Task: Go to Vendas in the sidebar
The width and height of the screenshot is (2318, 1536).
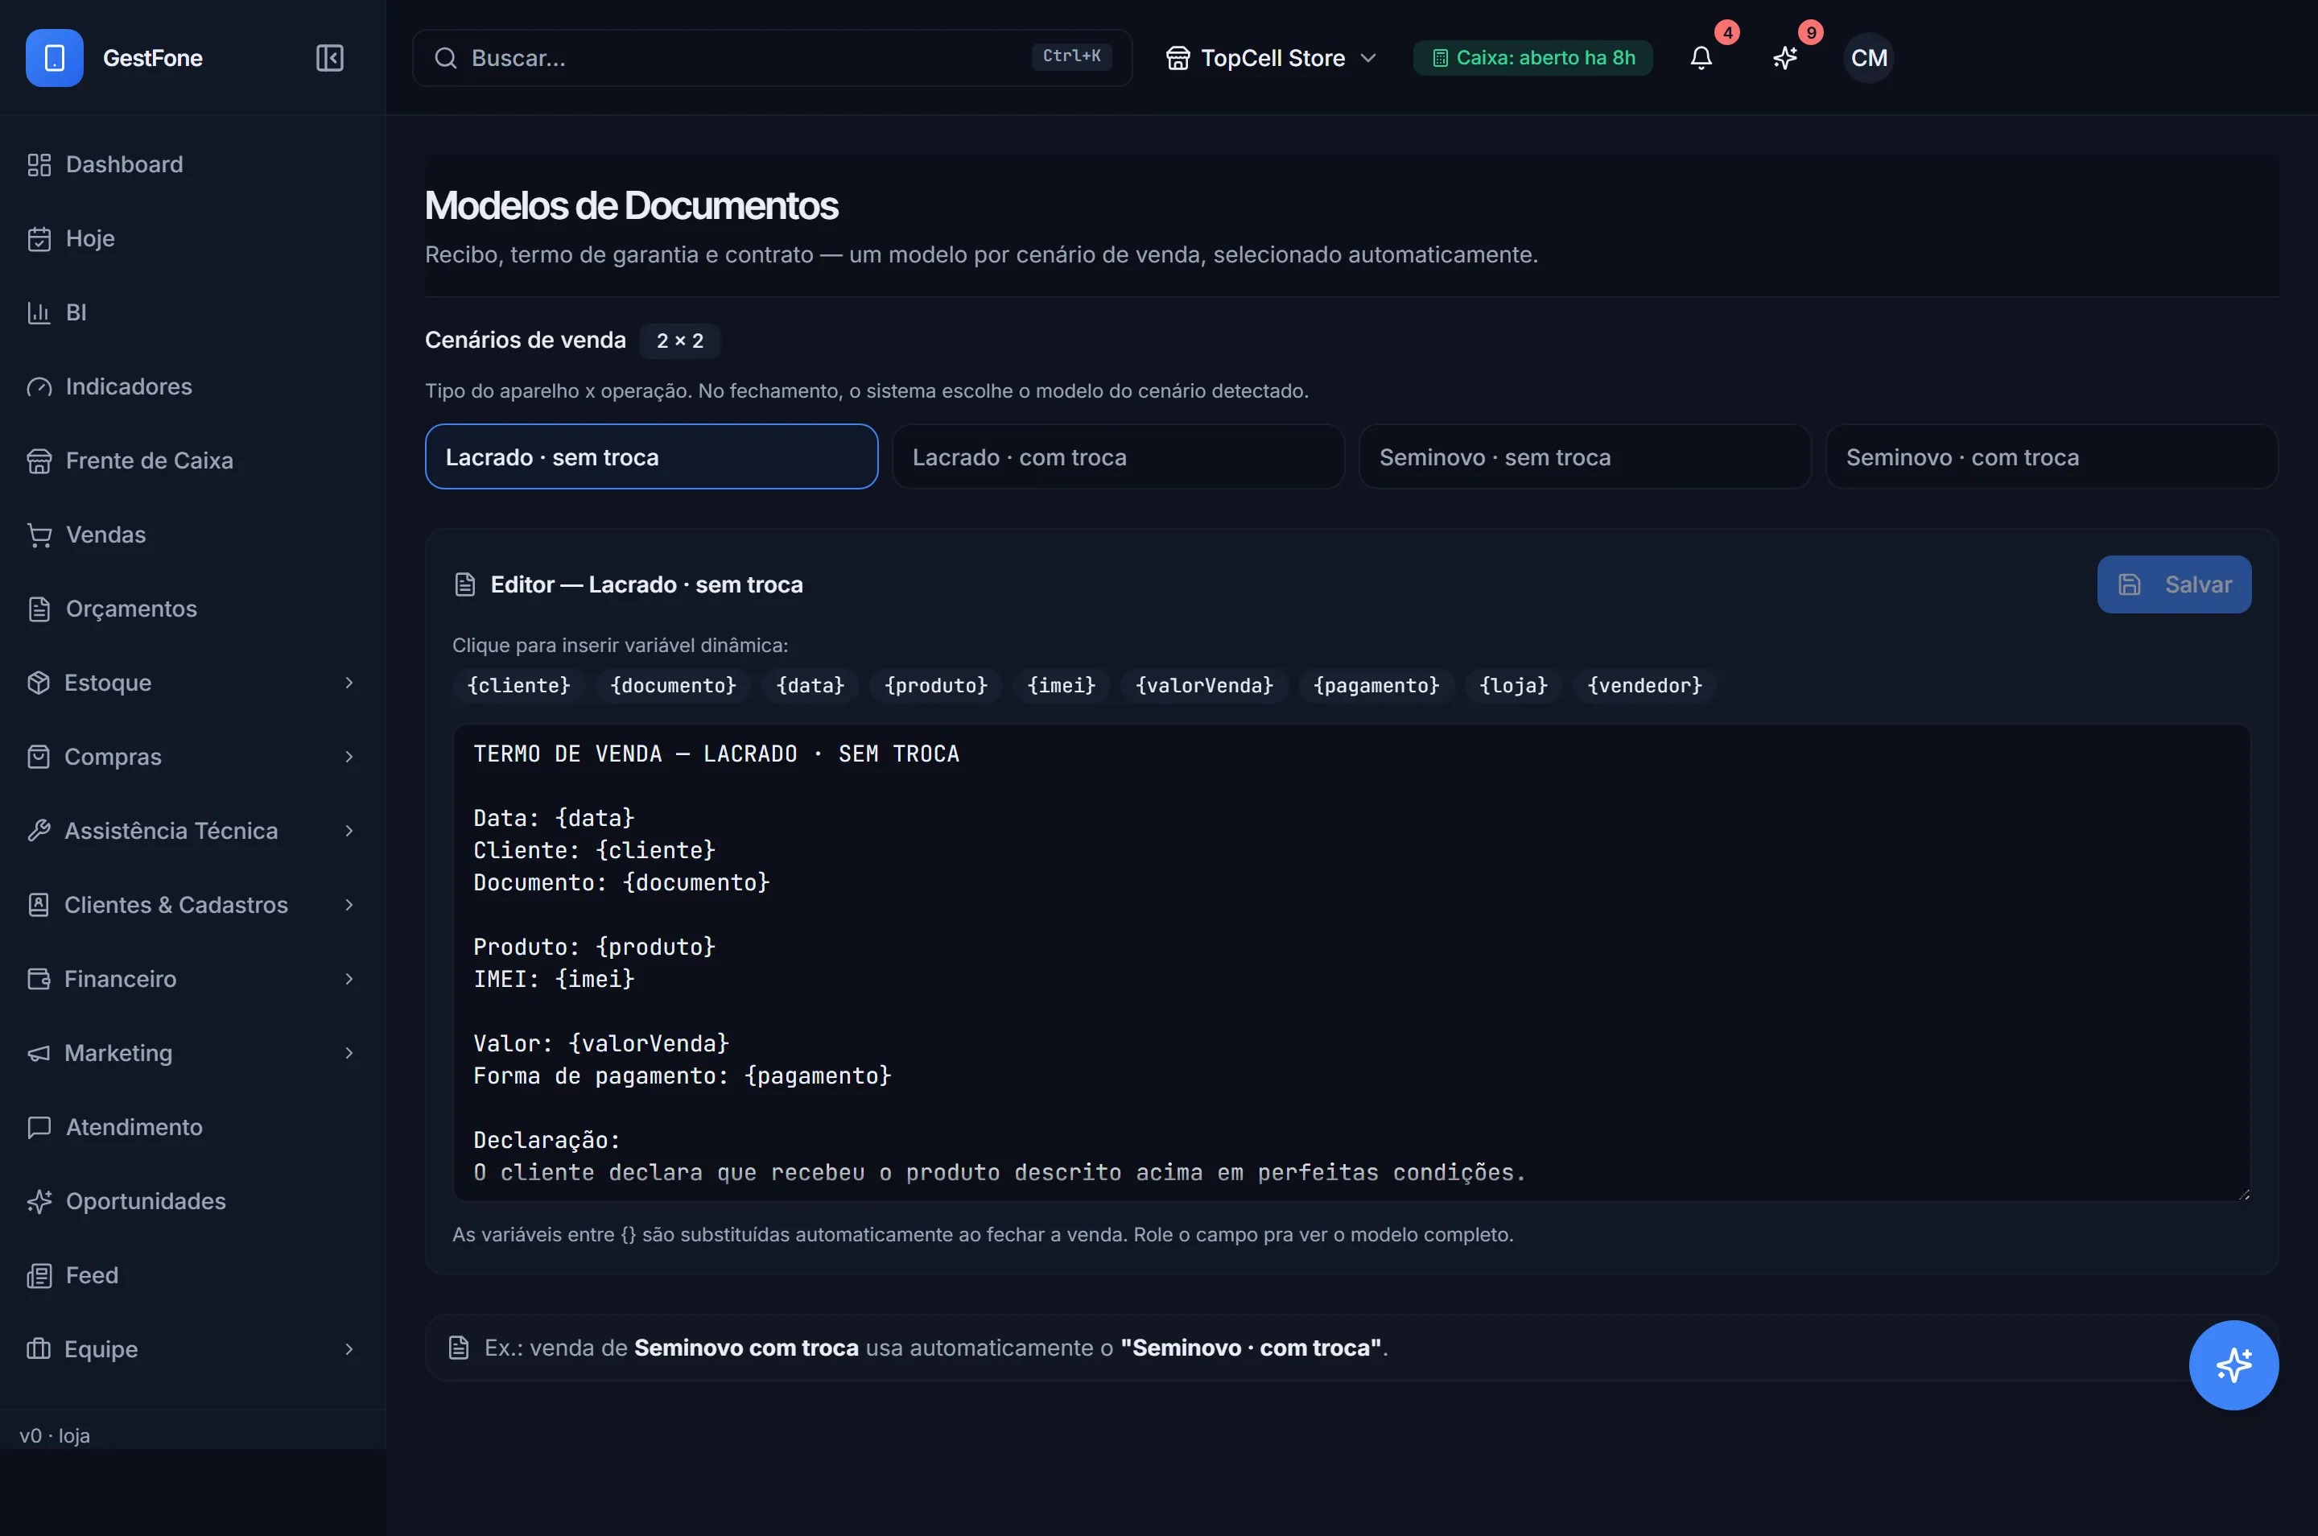Action: (x=193, y=535)
